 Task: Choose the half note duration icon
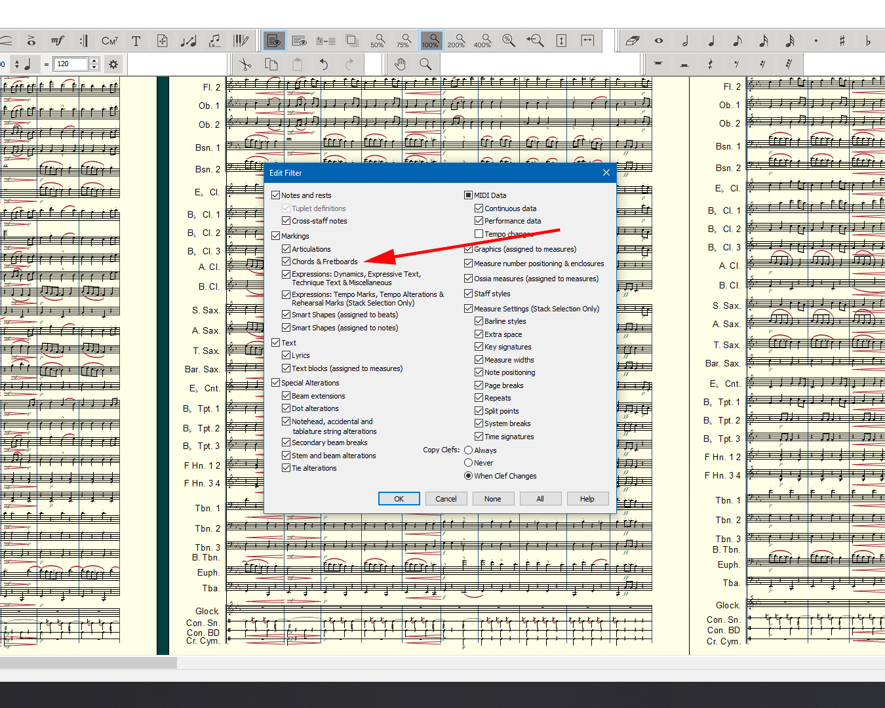(685, 41)
